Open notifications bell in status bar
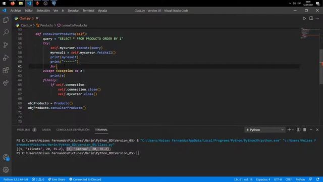The image size is (323, 182). click(x=317, y=179)
